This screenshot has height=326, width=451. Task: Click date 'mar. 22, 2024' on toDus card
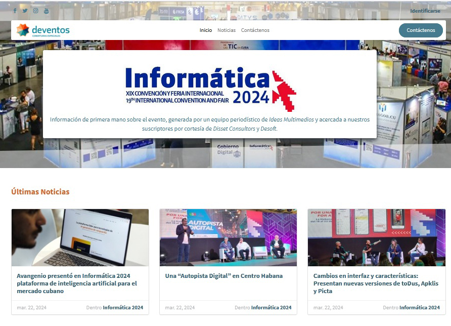pyautogui.click(x=328, y=308)
